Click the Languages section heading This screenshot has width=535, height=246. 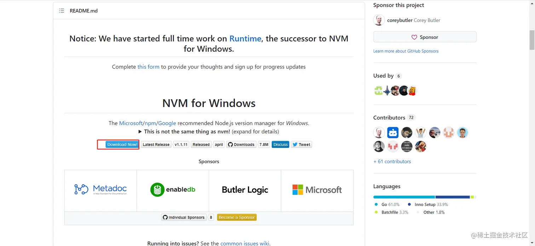click(387, 186)
